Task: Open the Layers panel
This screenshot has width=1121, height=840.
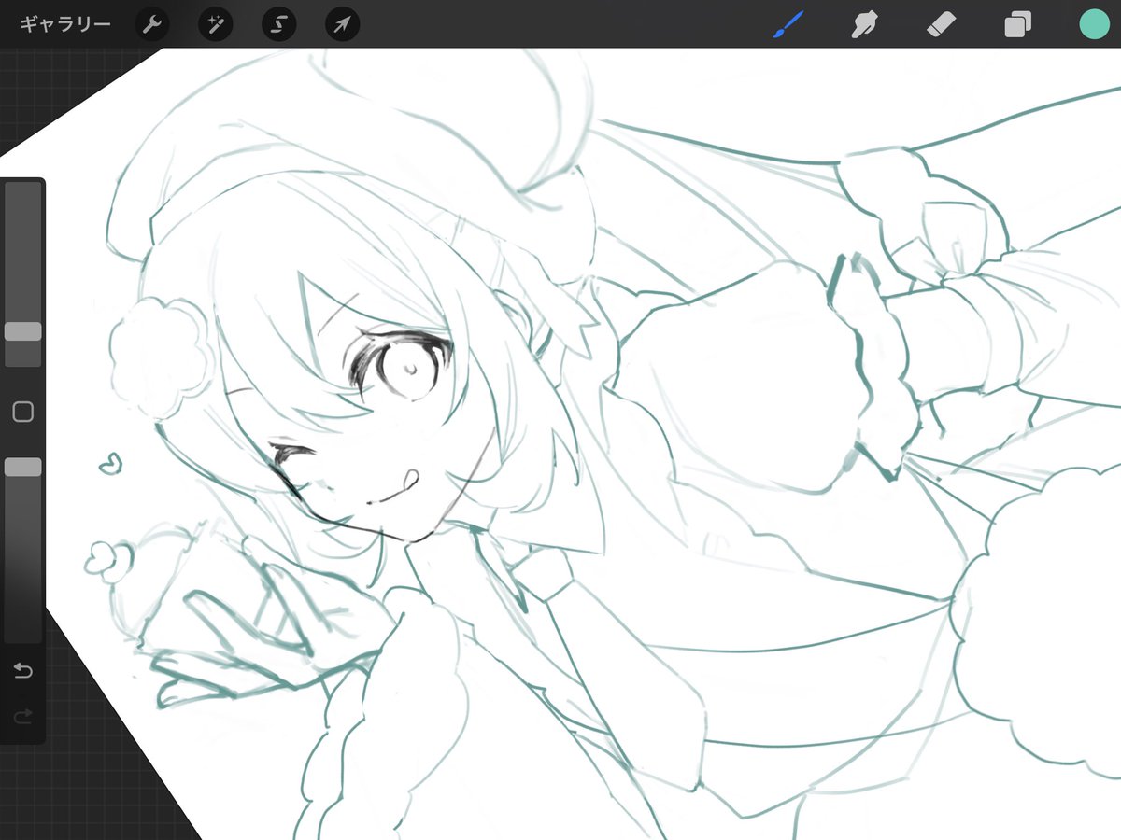Action: point(1017,25)
